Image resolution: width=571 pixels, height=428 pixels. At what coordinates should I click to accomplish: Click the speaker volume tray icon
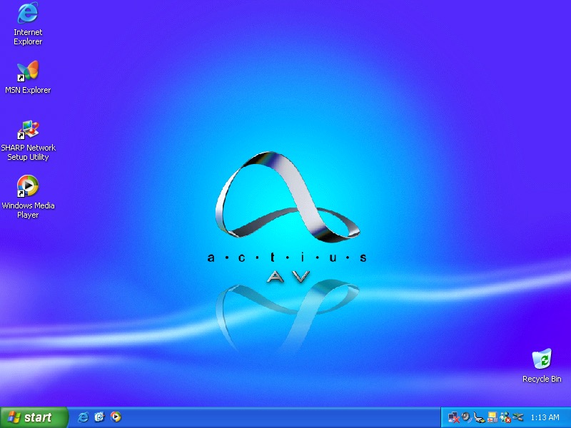pyautogui.click(x=466, y=417)
